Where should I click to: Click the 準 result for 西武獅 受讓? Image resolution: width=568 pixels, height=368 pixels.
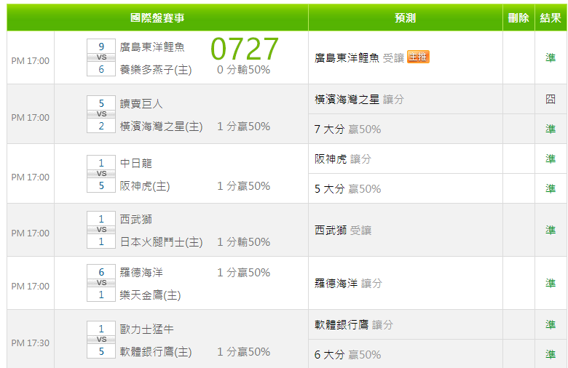click(551, 230)
